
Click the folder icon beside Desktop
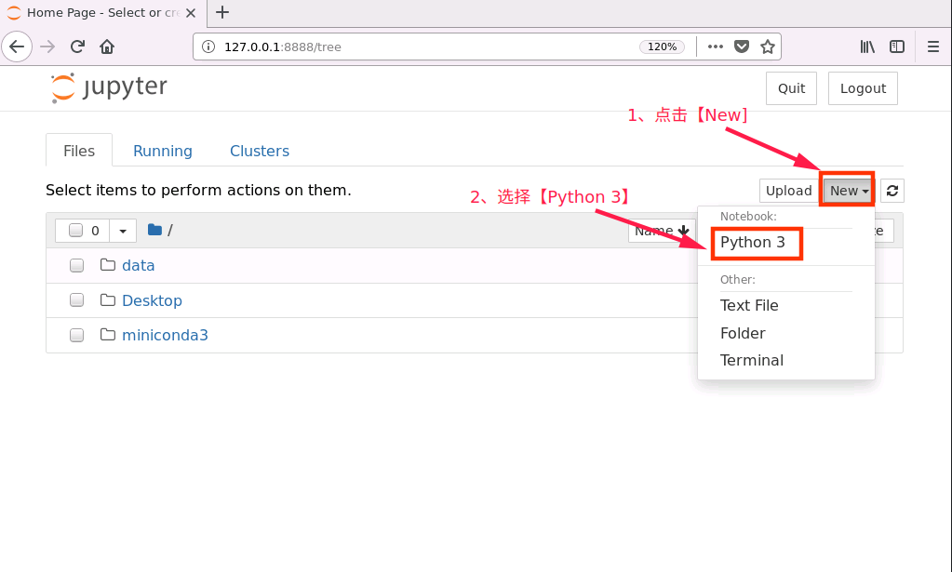coord(107,300)
